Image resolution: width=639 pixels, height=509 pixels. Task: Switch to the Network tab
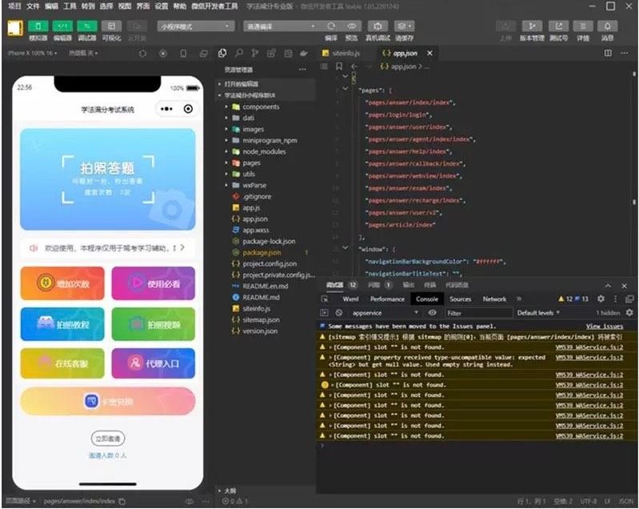[x=494, y=299]
